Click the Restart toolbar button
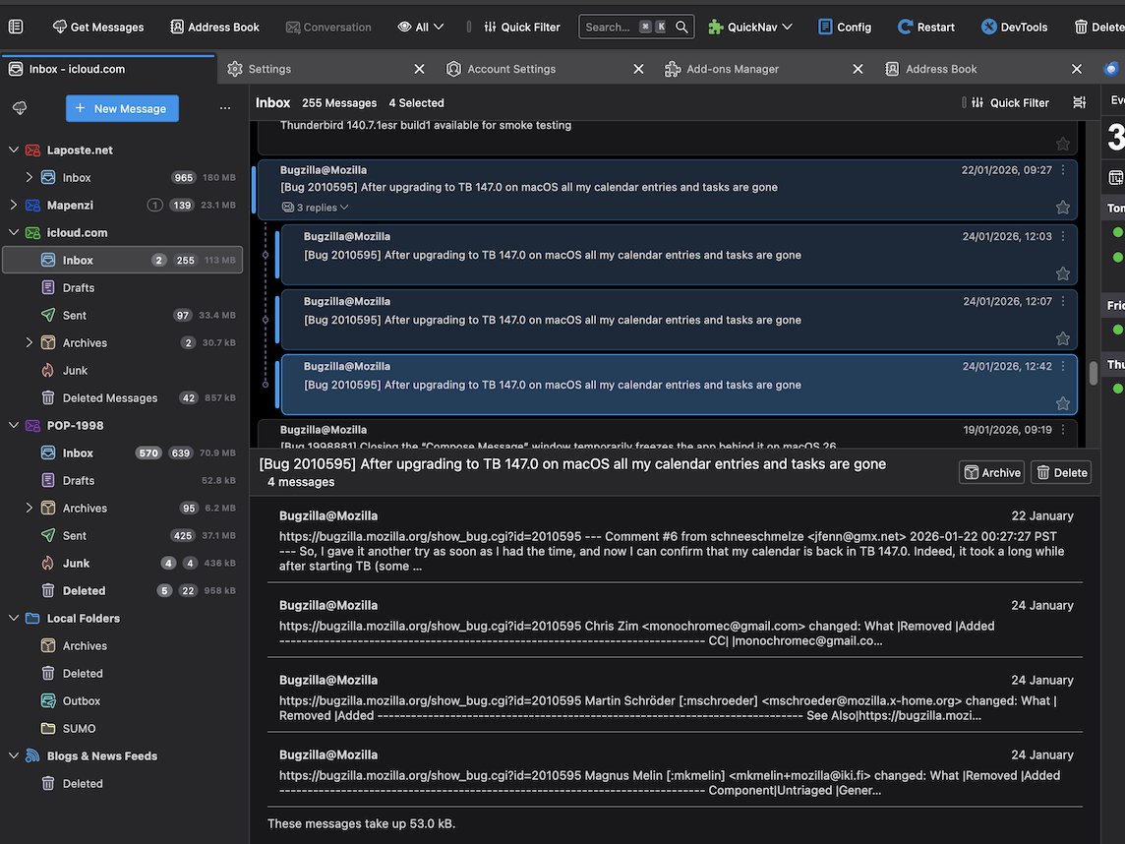The width and height of the screenshot is (1125, 844). [x=925, y=27]
